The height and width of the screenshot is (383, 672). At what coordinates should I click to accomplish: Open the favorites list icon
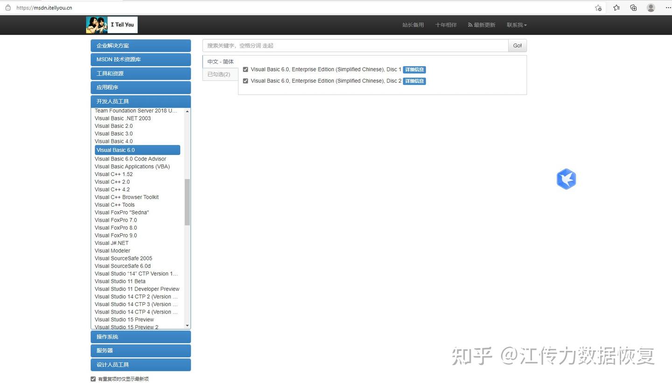coord(616,7)
